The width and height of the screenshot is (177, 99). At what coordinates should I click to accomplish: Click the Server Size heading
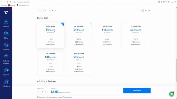point(43,18)
